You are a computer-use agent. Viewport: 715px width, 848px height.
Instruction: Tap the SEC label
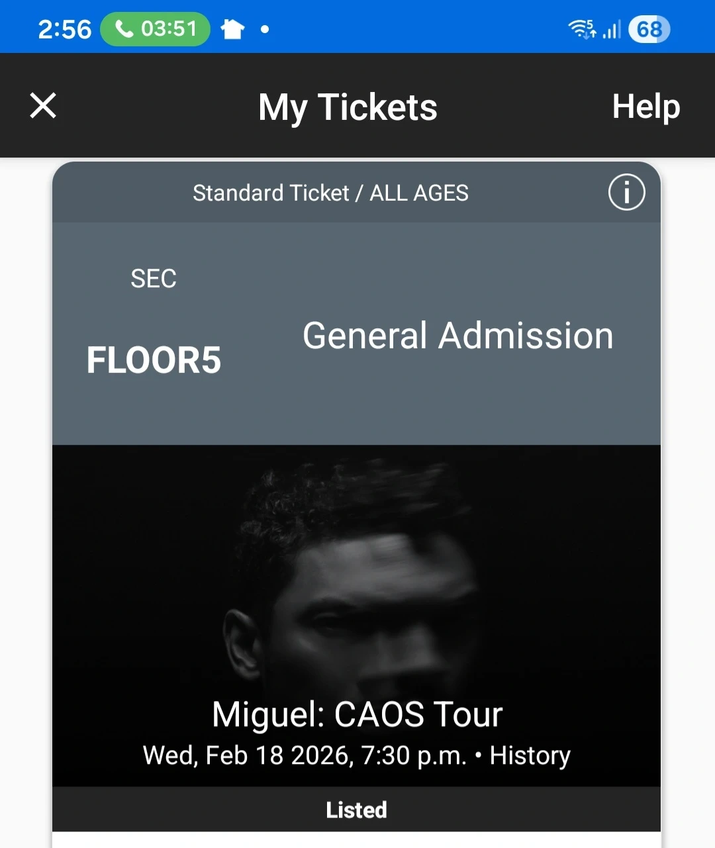[154, 279]
